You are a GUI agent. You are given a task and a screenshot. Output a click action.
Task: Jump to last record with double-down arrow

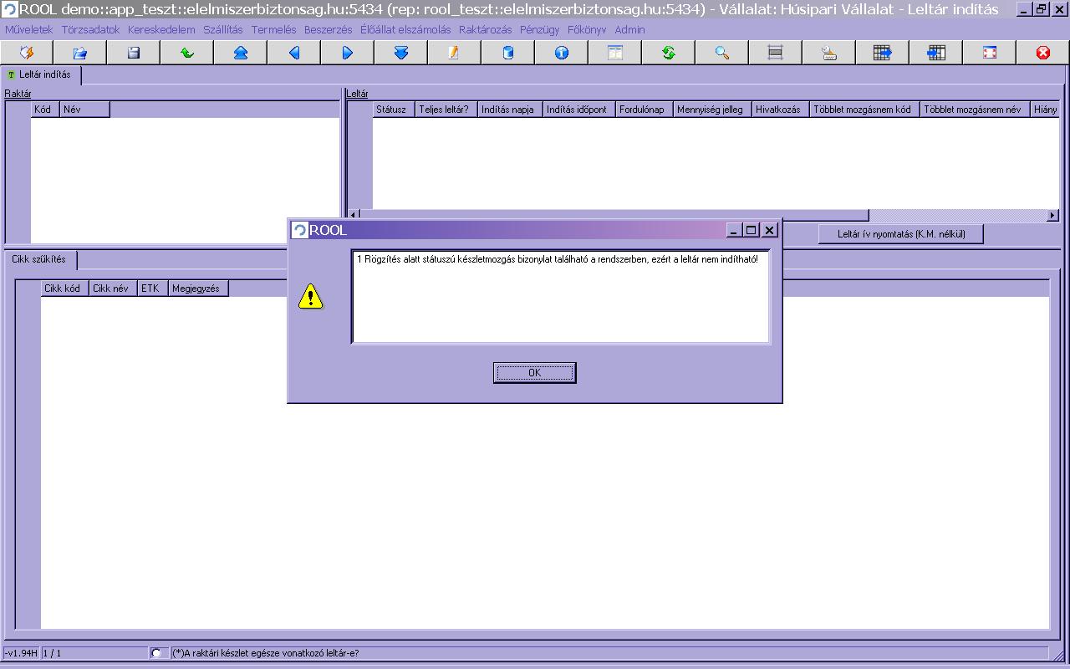point(401,53)
